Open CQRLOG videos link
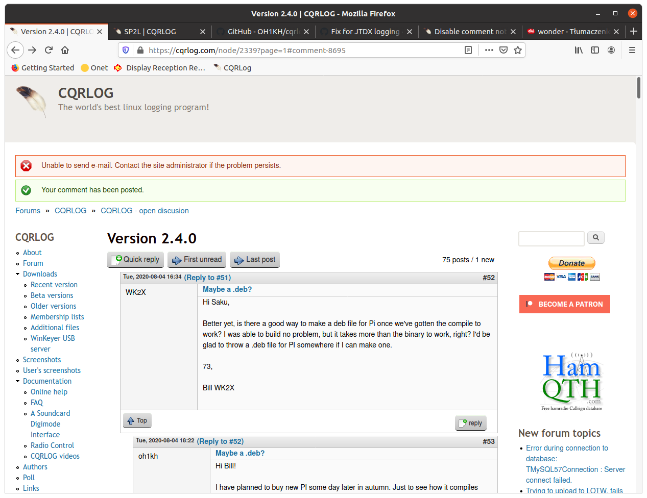The height and width of the screenshot is (498, 647). 55,456
